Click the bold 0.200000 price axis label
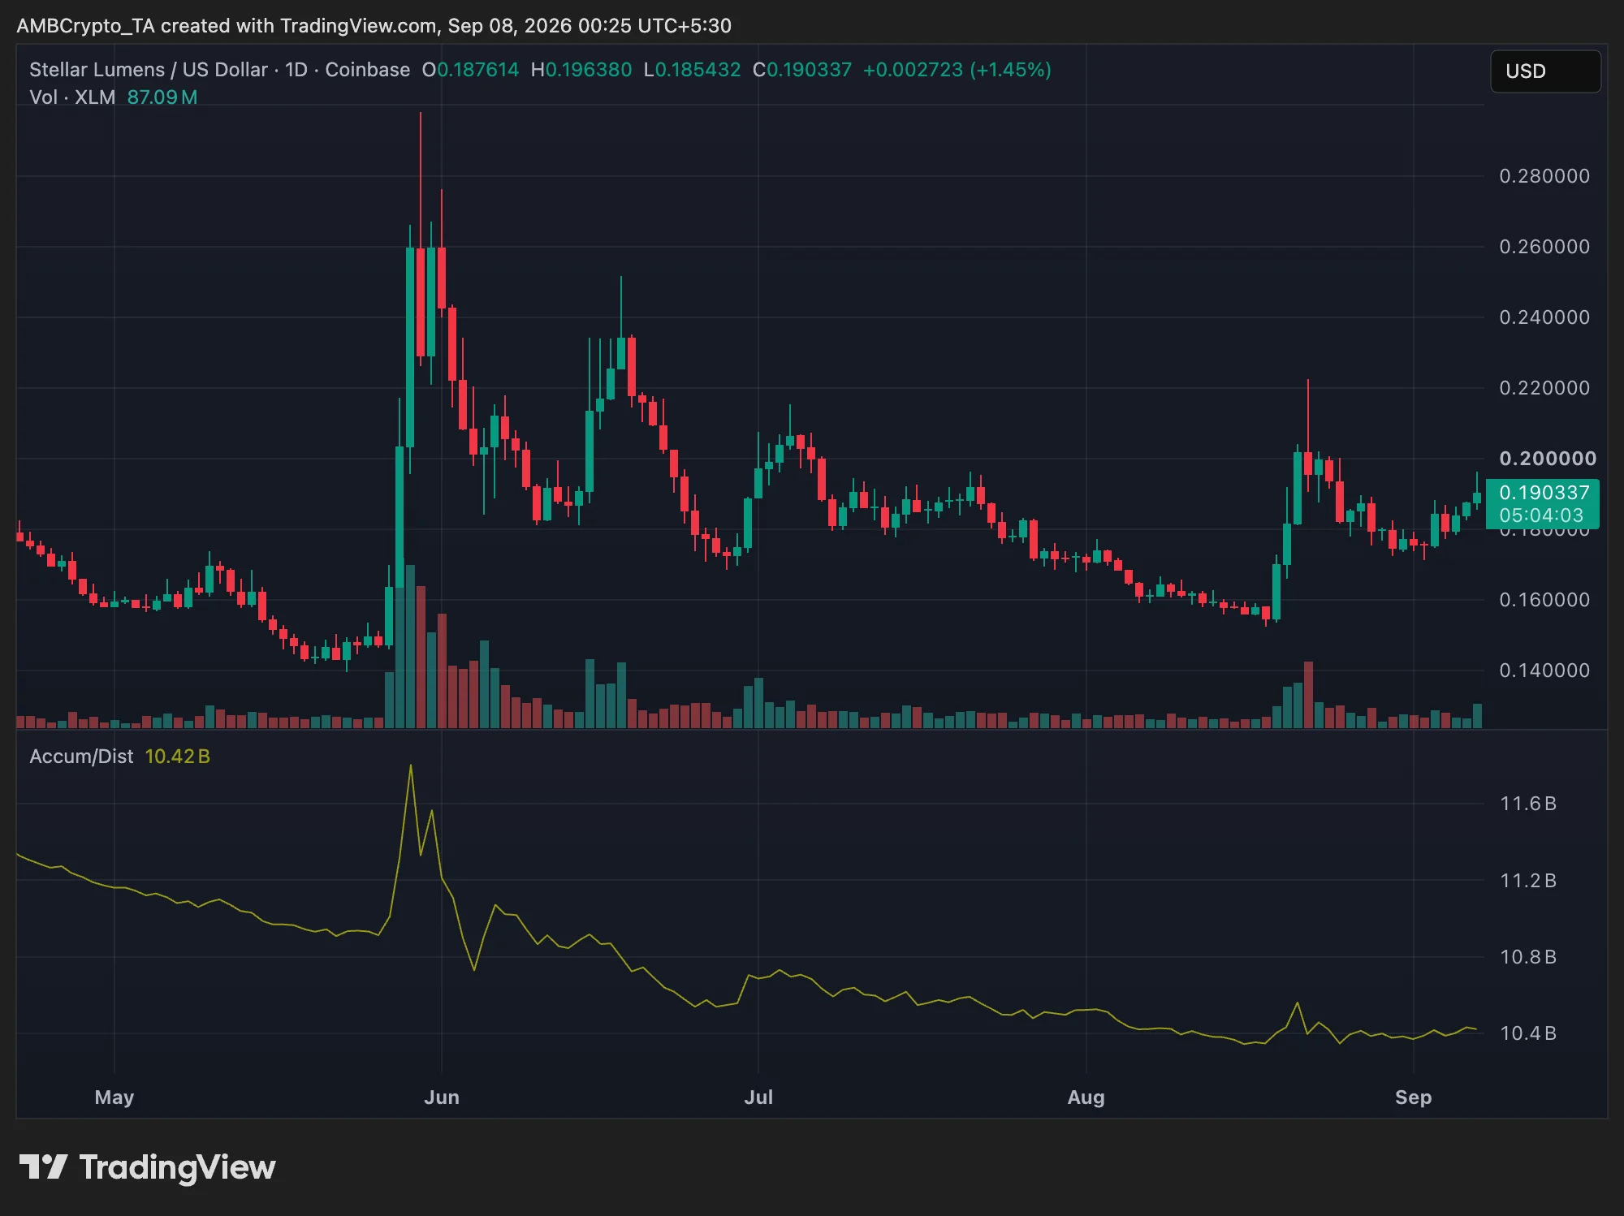1624x1216 pixels. (1548, 459)
